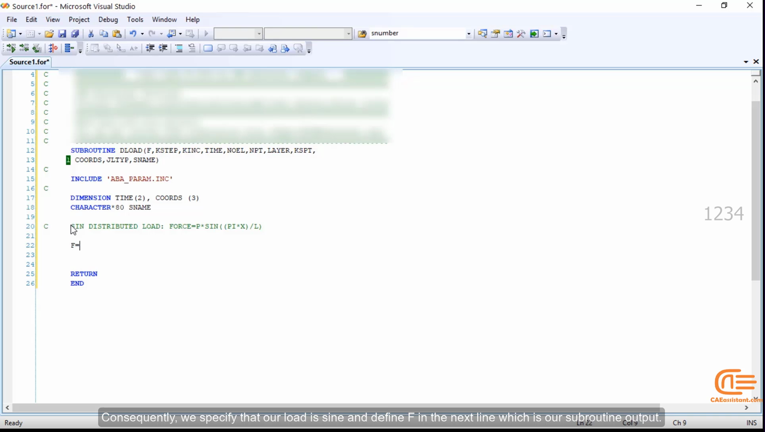Click the New Project icon

click(x=11, y=34)
